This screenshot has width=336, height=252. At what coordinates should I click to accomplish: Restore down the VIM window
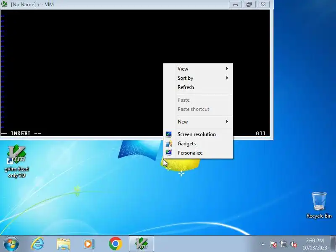tap(249, 5)
